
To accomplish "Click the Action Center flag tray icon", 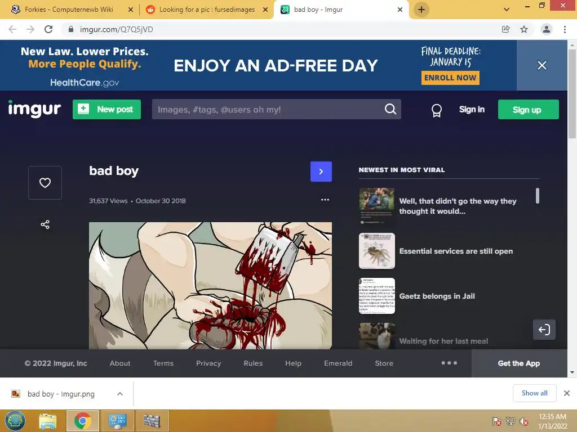I will [x=497, y=421].
